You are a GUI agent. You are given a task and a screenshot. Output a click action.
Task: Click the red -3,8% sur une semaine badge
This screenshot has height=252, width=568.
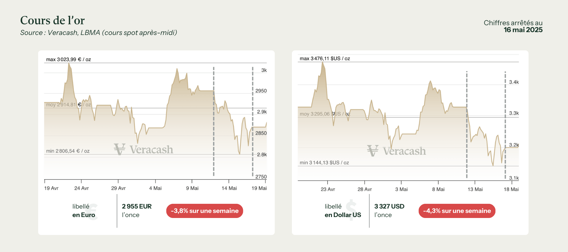tap(204, 211)
